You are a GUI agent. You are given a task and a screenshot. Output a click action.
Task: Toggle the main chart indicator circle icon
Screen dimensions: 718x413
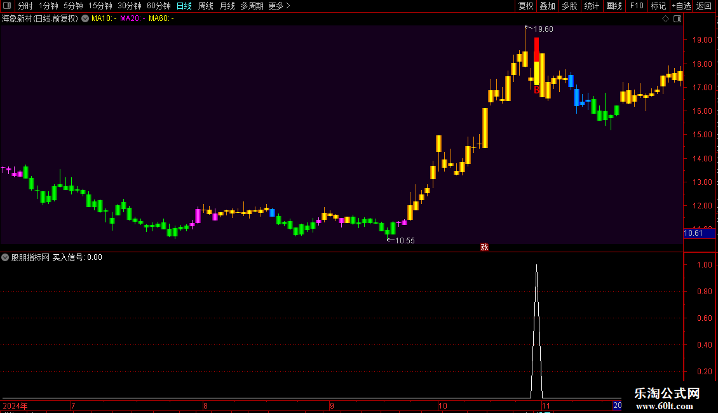pos(85,18)
